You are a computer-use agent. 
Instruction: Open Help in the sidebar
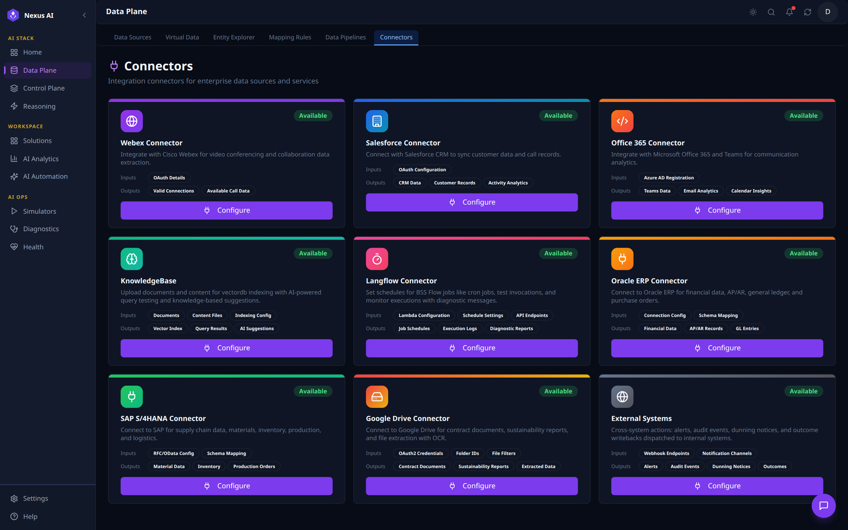48,516
